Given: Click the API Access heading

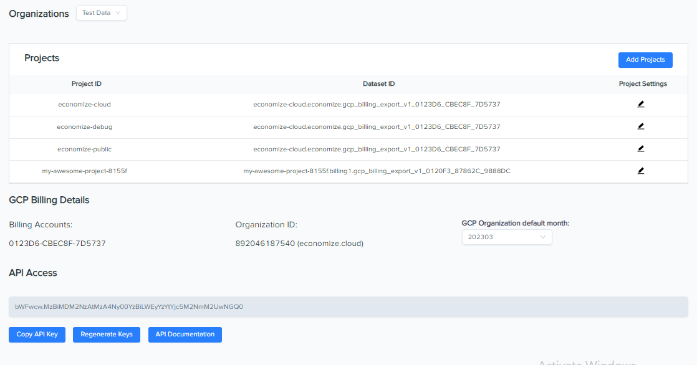Looking at the screenshot, I should point(33,273).
